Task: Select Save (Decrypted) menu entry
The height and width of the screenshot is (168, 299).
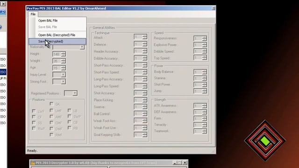Action: click(57, 42)
